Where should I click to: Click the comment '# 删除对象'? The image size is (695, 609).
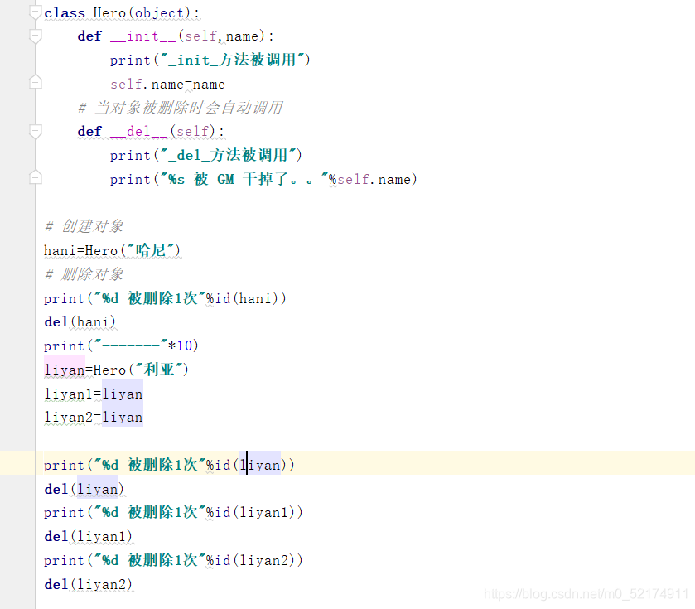pos(84,274)
